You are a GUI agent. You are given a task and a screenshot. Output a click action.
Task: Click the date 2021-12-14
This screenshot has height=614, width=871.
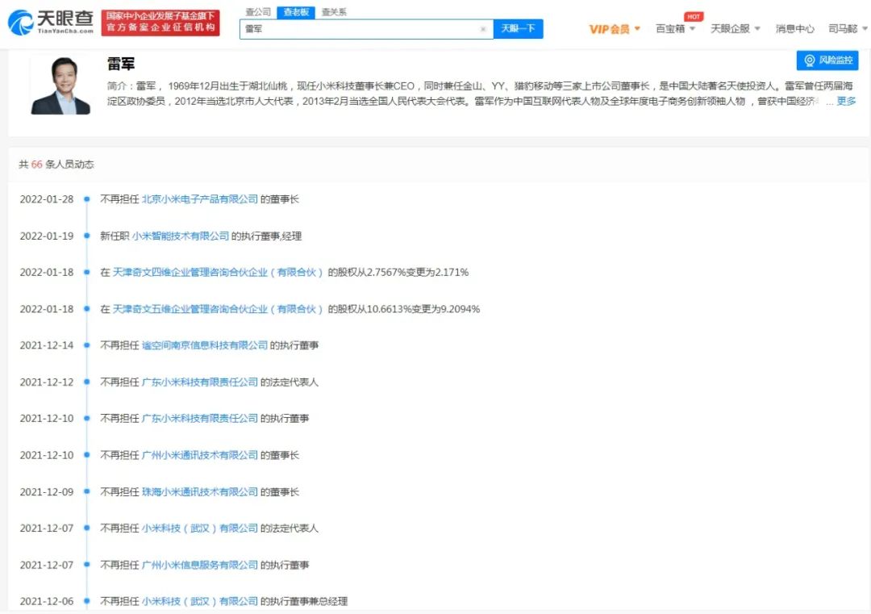[47, 345]
